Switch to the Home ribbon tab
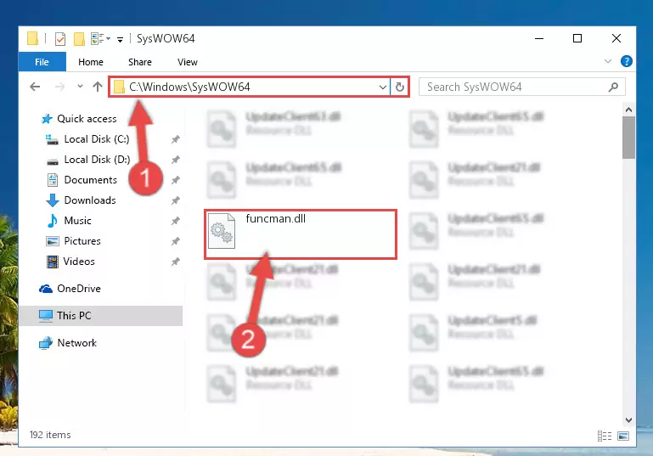 91,62
